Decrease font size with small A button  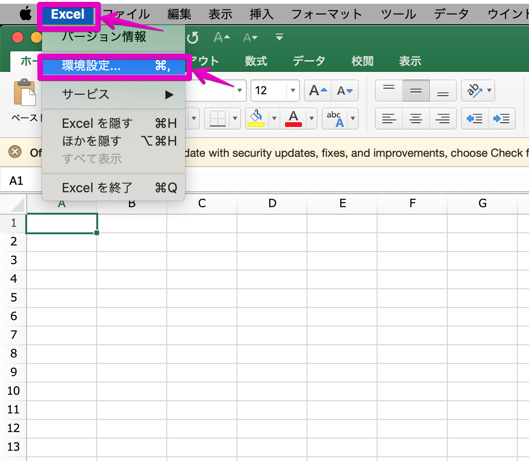pos(345,90)
